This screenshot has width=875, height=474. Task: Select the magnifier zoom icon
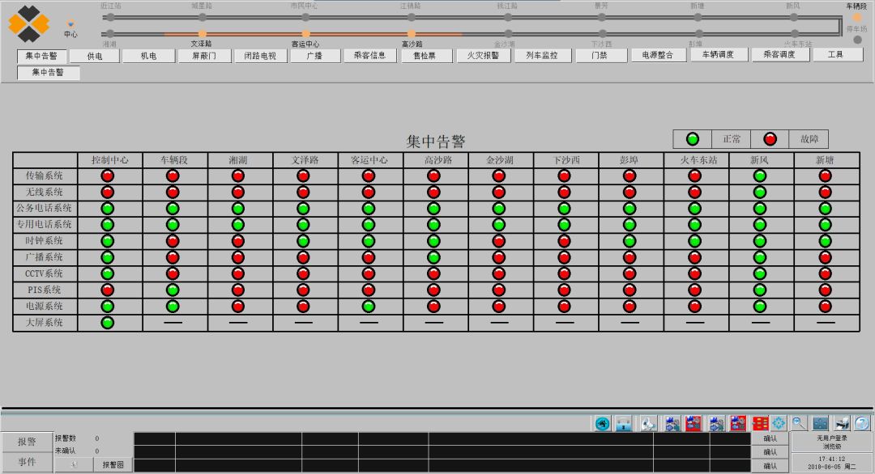(x=799, y=423)
